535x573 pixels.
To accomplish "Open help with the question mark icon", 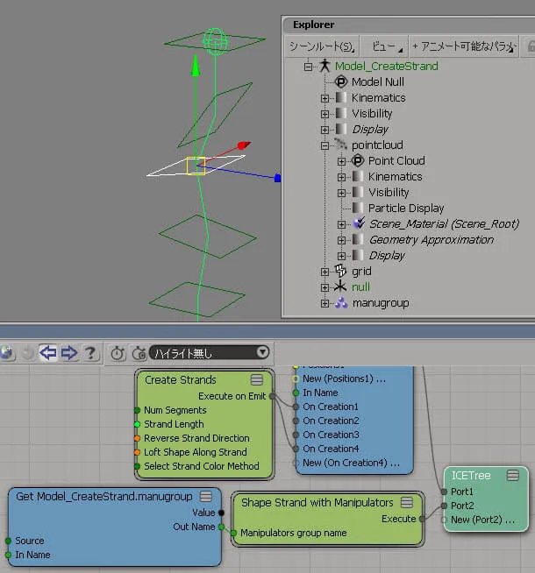I will [90, 353].
